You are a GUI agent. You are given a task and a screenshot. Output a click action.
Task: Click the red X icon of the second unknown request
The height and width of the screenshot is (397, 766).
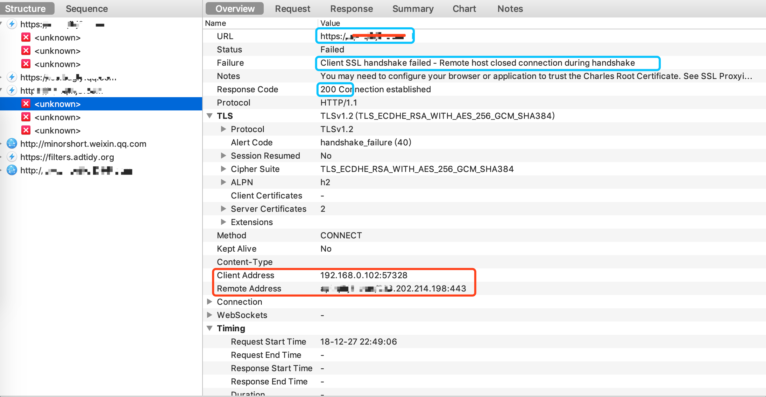click(26, 51)
